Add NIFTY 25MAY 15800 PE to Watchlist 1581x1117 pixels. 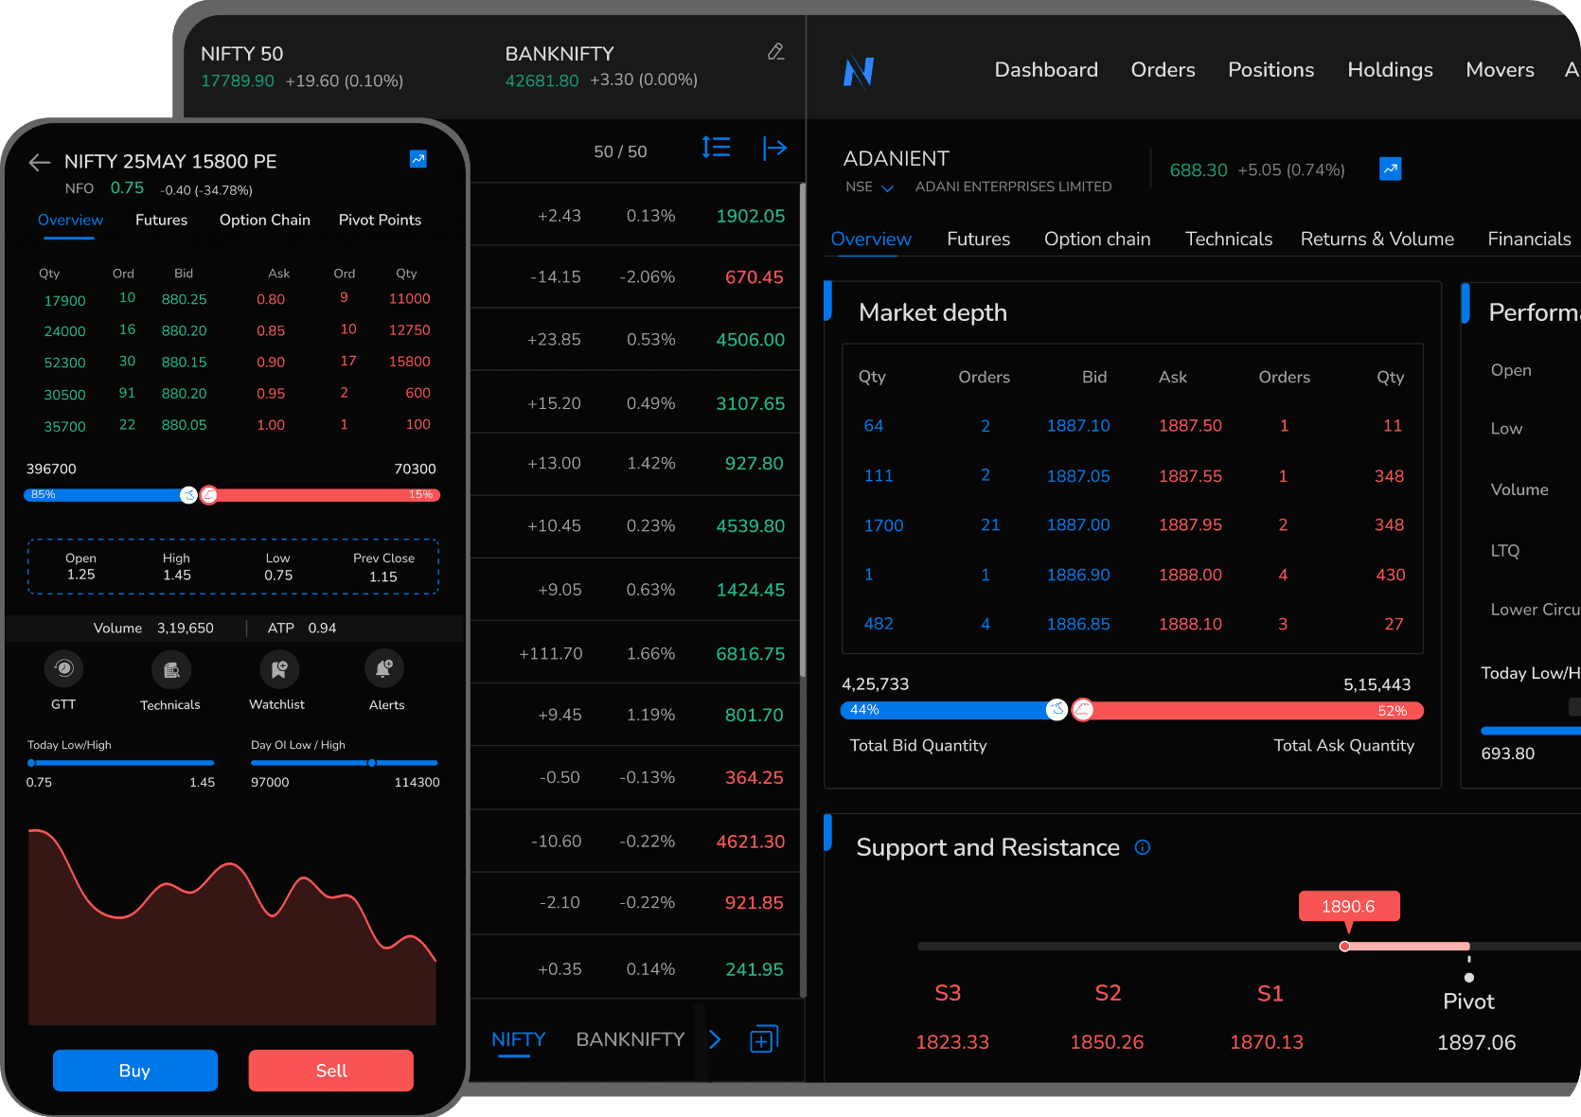[276, 669]
